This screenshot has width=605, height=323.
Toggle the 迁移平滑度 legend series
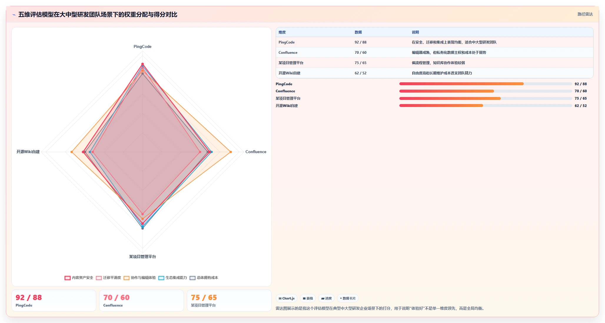tap(108, 278)
